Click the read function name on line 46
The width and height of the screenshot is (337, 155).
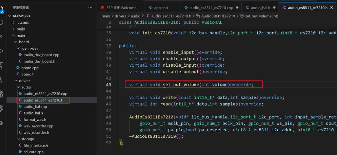(x=165, y=104)
